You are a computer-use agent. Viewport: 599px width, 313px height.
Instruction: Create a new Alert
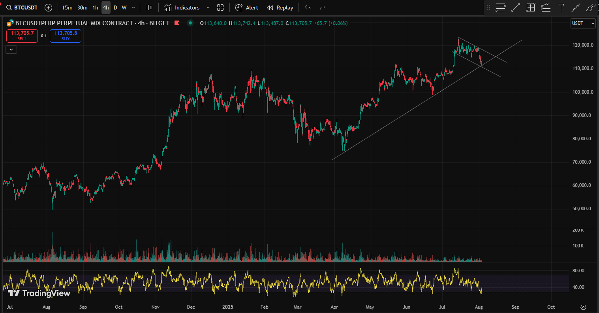tap(247, 8)
